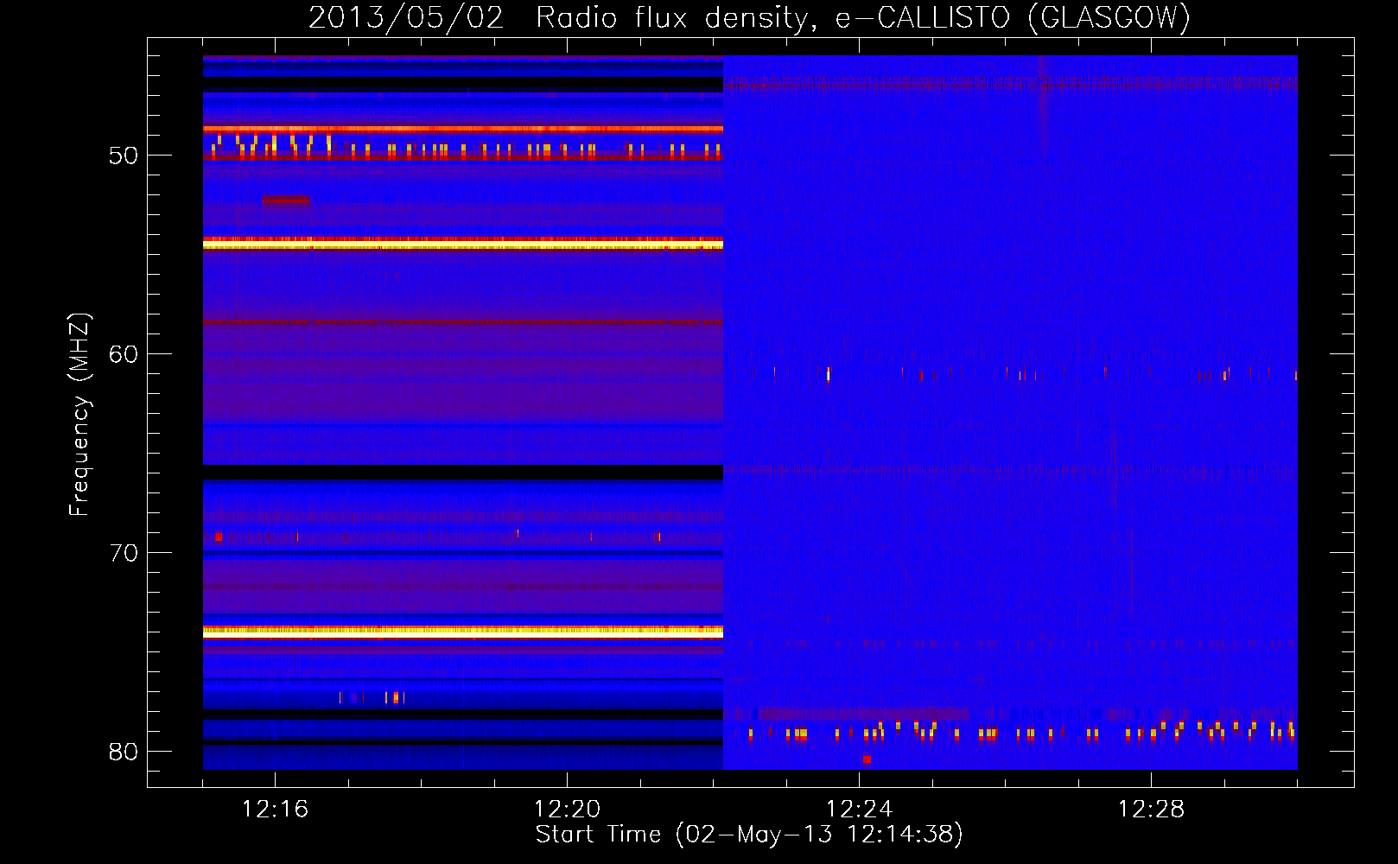Click the 'Frequency (MHZ)' axis label
The image size is (1398, 864).
click(x=79, y=415)
